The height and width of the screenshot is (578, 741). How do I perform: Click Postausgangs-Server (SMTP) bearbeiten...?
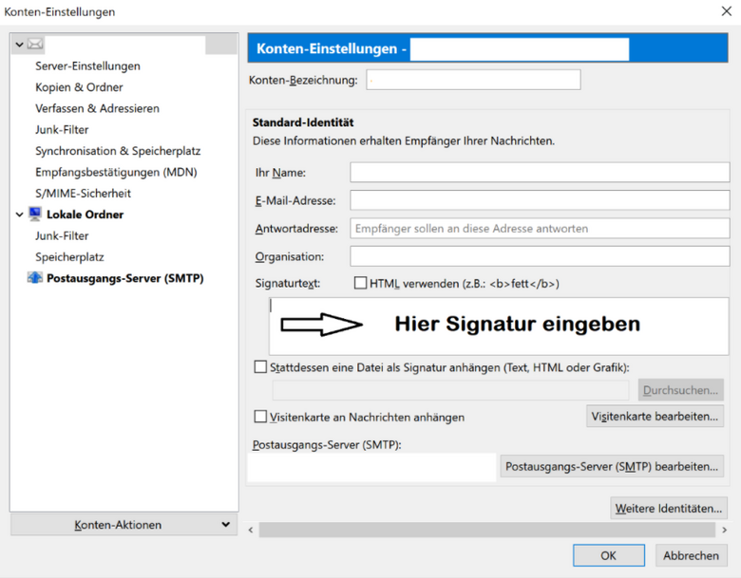point(612,467)
